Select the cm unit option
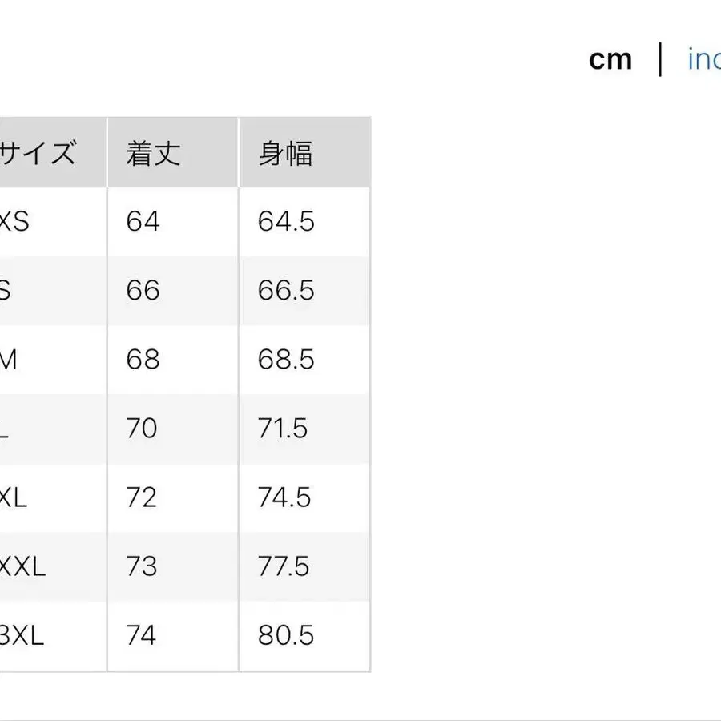The height and width of the screenshot is (721, 721). tap(611, 59)
